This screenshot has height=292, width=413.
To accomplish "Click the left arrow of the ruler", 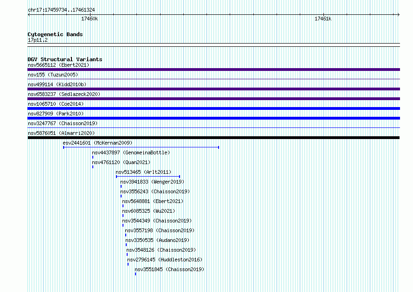I will coord(29,14).
